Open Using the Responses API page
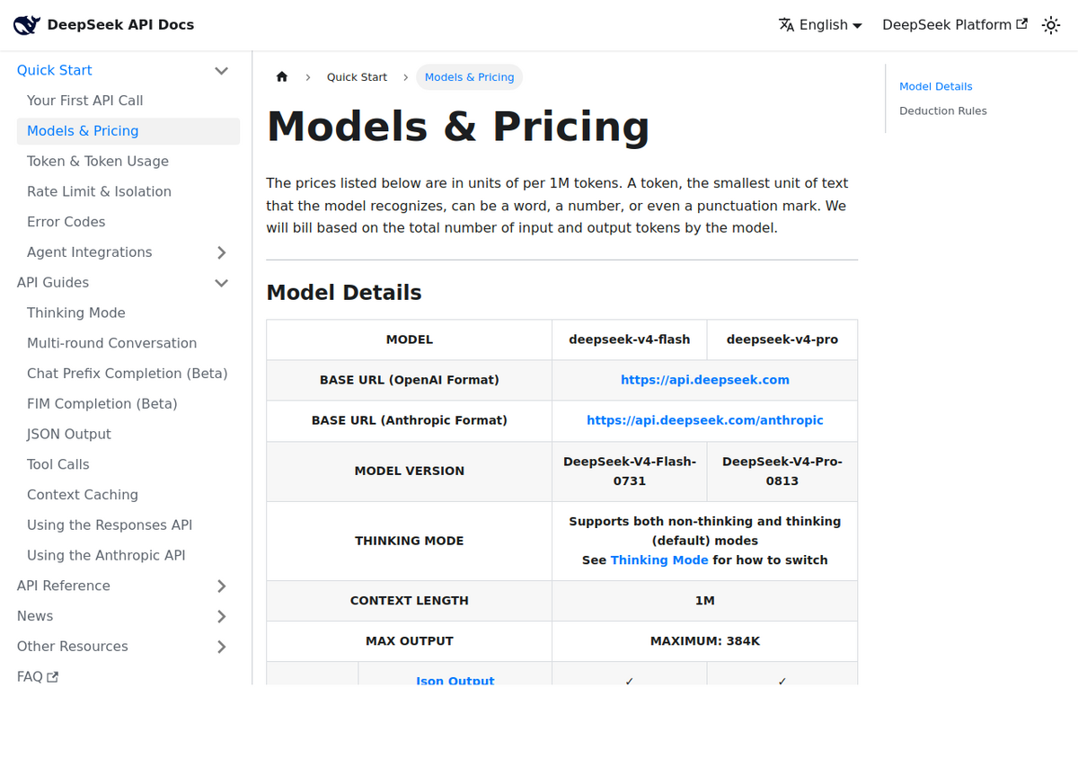 pyautogui.click(x=128, y=525)
